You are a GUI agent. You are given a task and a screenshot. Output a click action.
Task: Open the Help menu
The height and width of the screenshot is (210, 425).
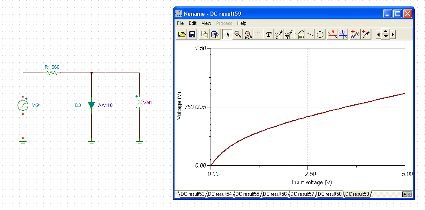click(242, 23)
